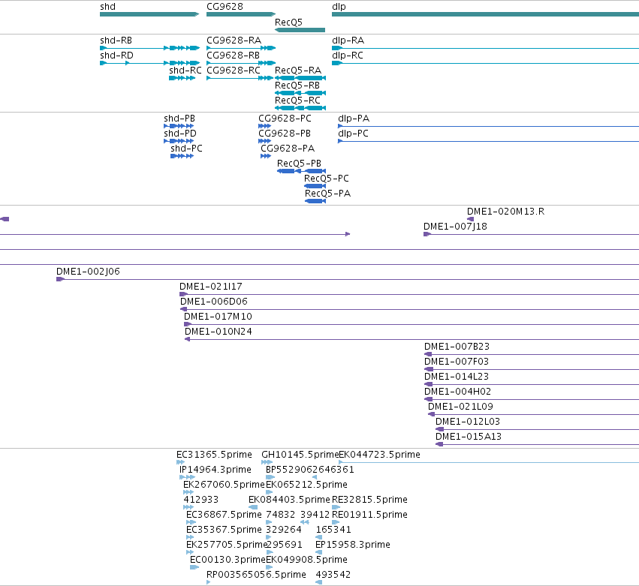This screenshot has height=586, width=639.
Task: Open EST label 165341
Action: point(333,530)
